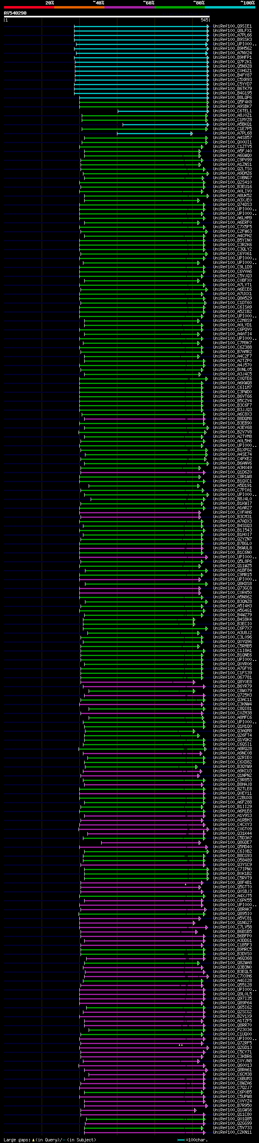Screen dimensions: 259x1143
Task: Open the UniRef100_Q8LFX1 hit label
Action: (x=232, y=31)
